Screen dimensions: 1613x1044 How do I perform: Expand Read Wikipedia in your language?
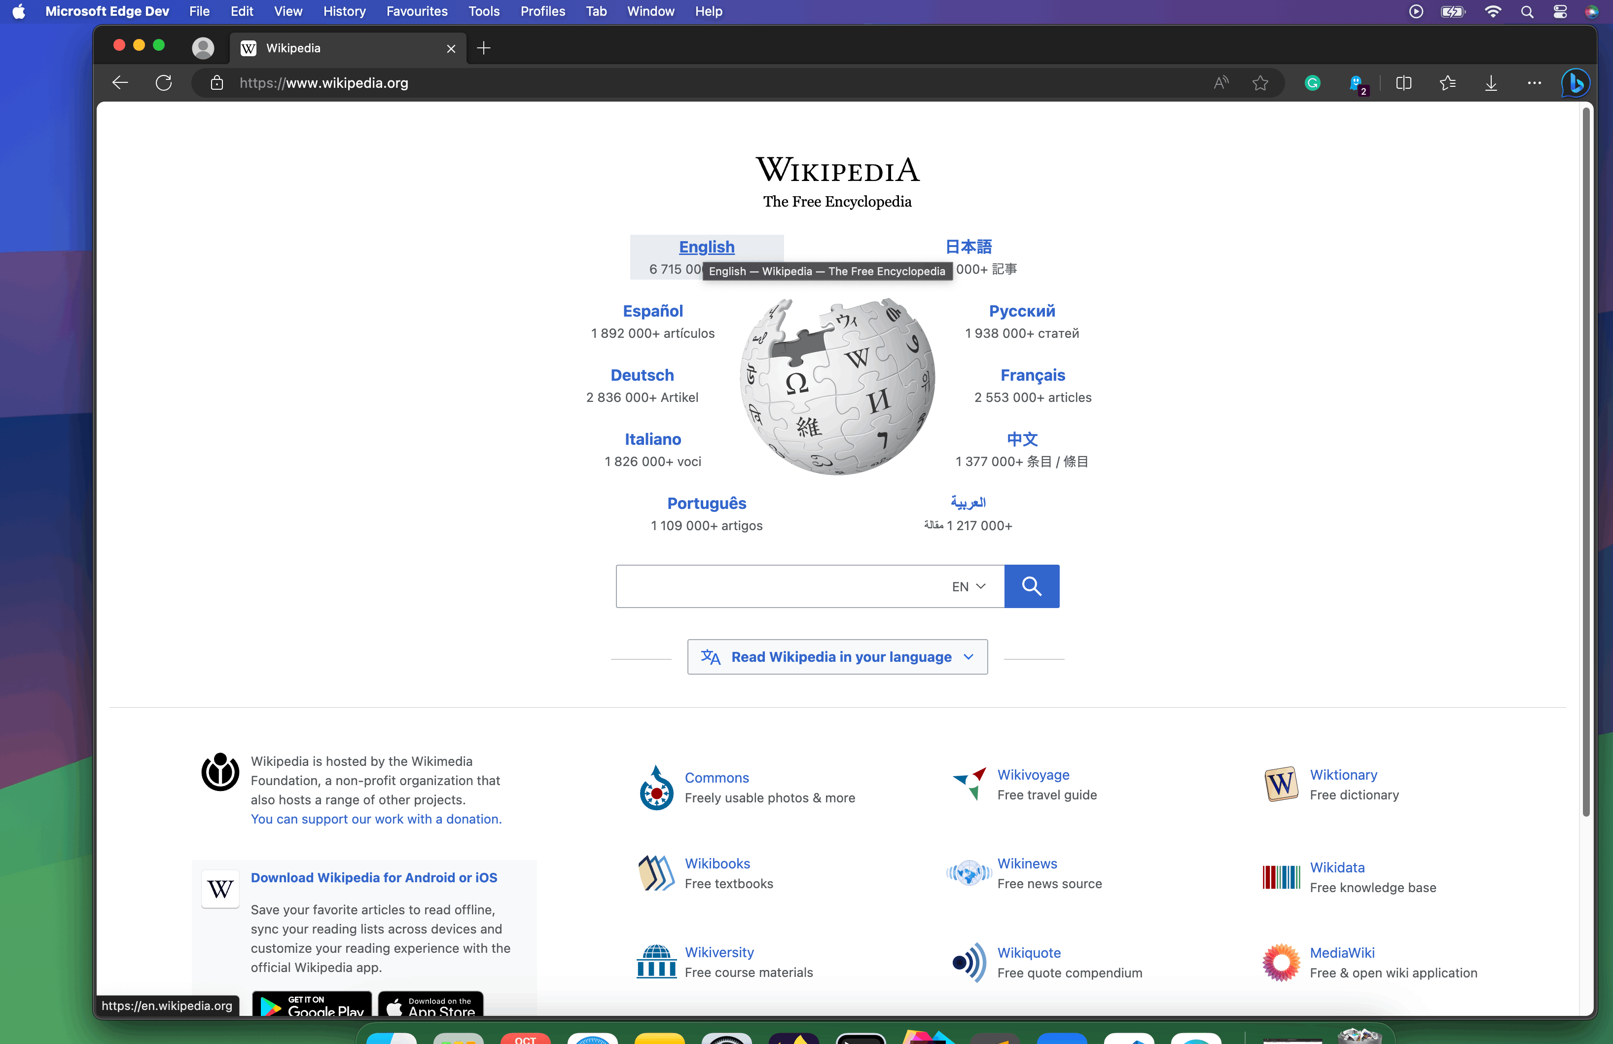coord(837,656)
